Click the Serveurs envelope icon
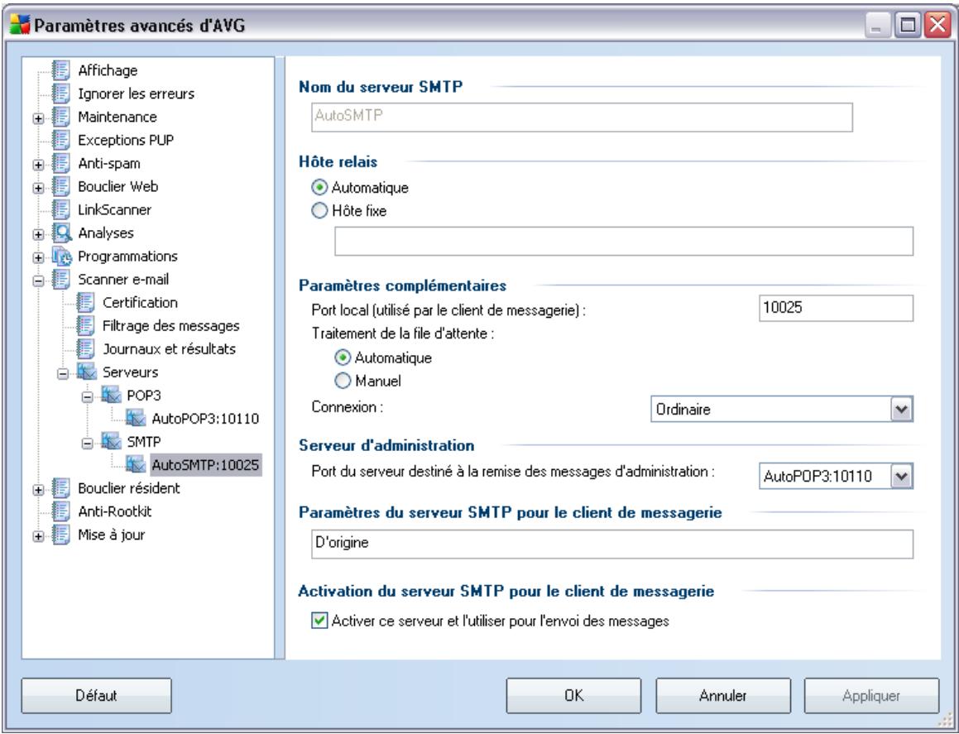The image size is (959, 734). (x=85, y=372)
